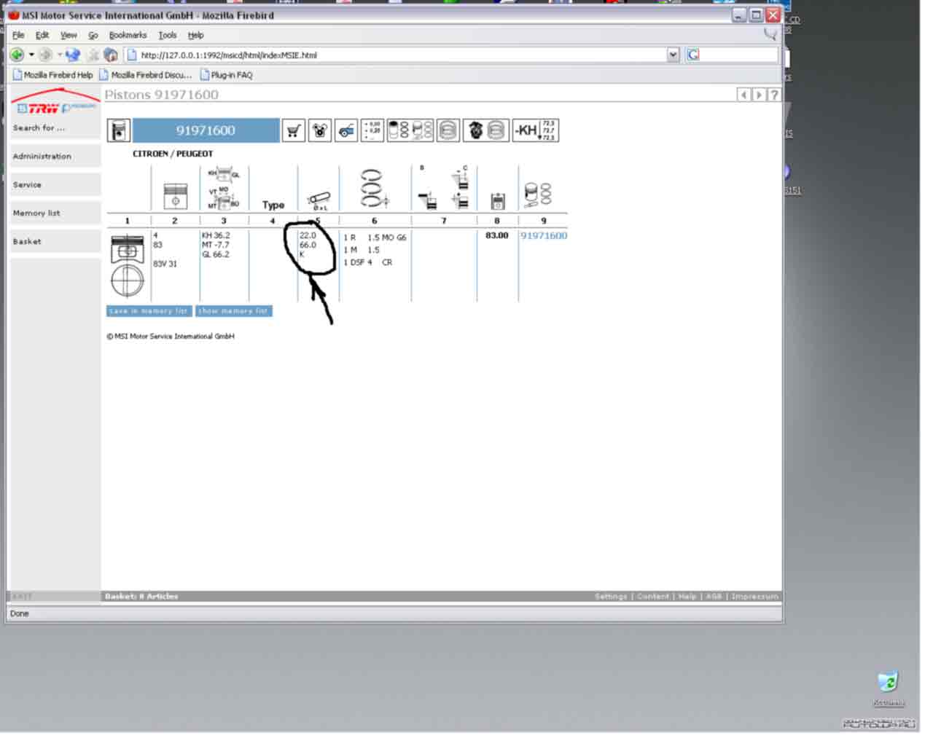Image resolution: width=933 pixels, height=746 pixels.
Task: Click save in memory list button
Action: tap(149, 311)
